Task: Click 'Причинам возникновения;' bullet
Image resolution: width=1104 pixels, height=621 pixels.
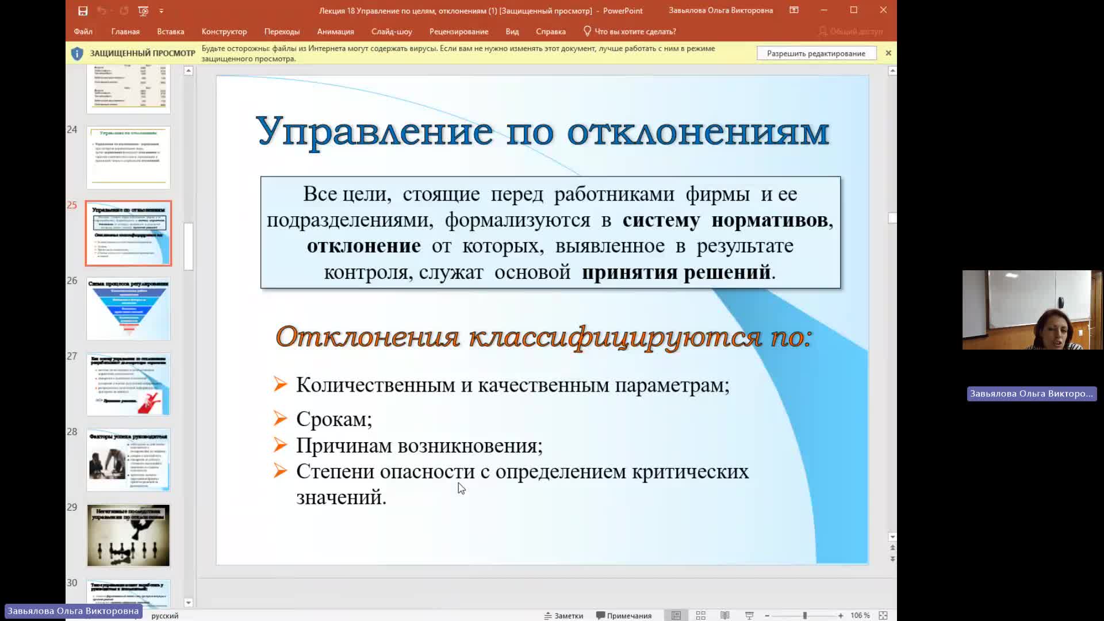Action: [419, 445]
